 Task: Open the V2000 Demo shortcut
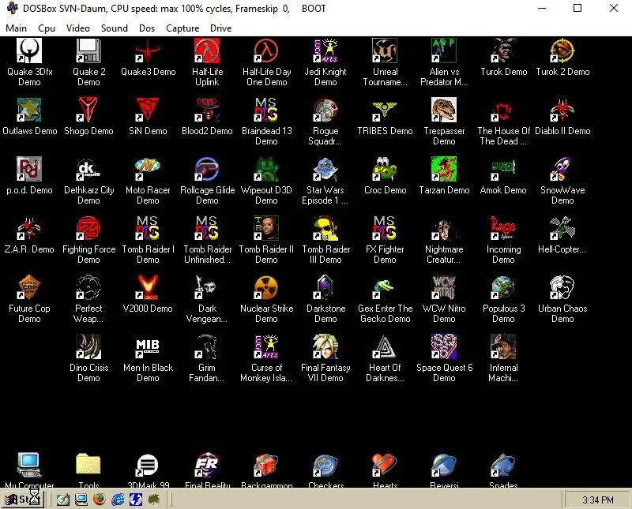click(148, 287)
